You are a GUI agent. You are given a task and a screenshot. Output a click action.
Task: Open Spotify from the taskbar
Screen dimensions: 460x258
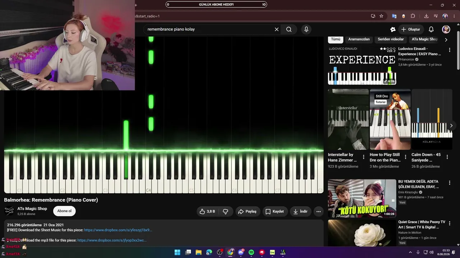tap(251, 252)
